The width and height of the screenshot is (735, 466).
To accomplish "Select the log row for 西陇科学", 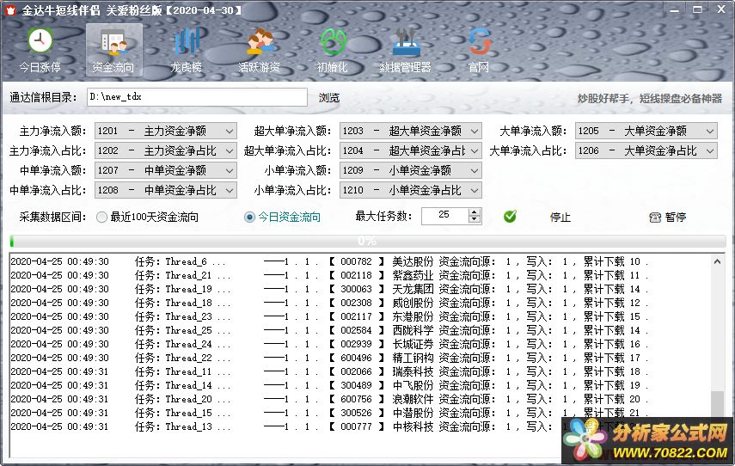I will 329,330.
